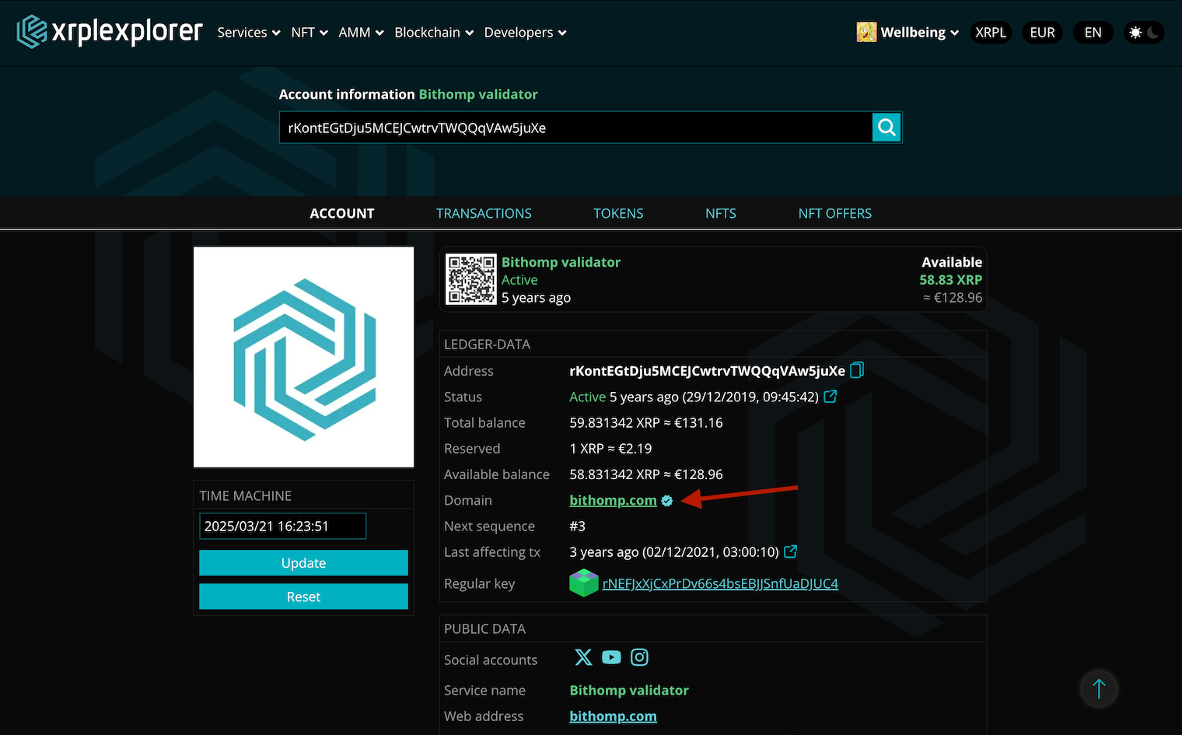Click the external link icon beside Last affecting tx
Viewport: 1182px width, 735px height.
(x=790, y=551)
